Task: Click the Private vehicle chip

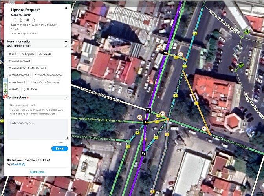Action: pyautogui.click(x=45, y=54)
